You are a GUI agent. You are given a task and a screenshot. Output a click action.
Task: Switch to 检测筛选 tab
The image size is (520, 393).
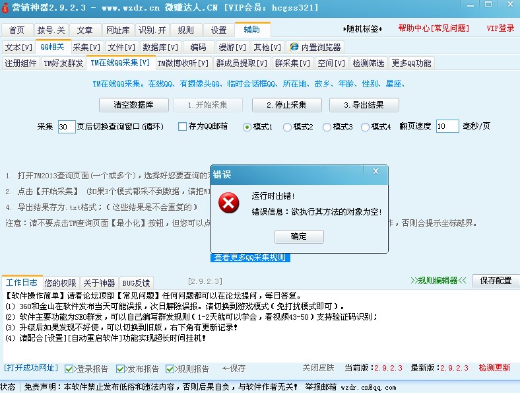pyautogui.click(x=368, y=63)
